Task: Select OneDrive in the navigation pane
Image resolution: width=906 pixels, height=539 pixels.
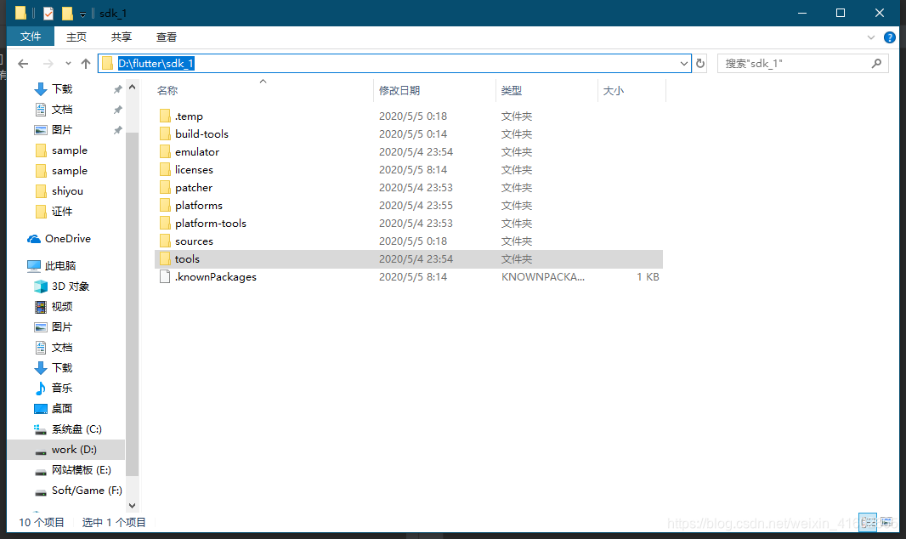Action: pos(68,239)
